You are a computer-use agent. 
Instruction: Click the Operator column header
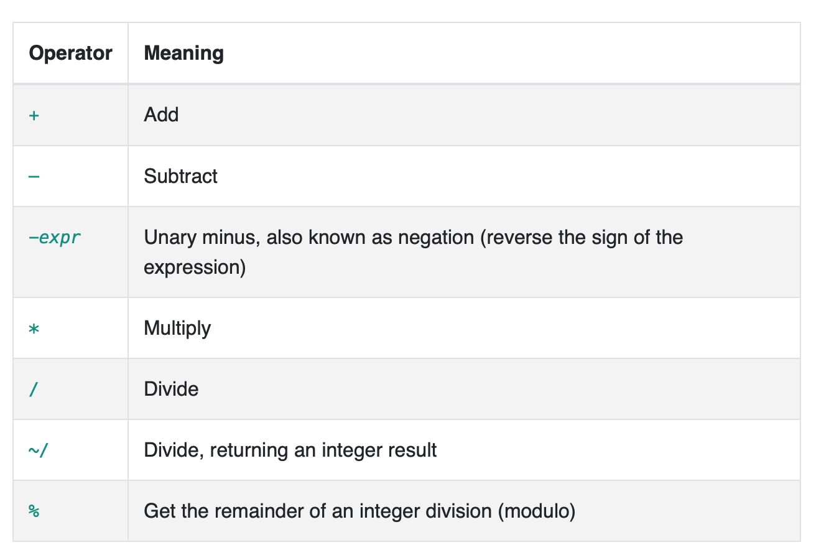pos(70,53)
